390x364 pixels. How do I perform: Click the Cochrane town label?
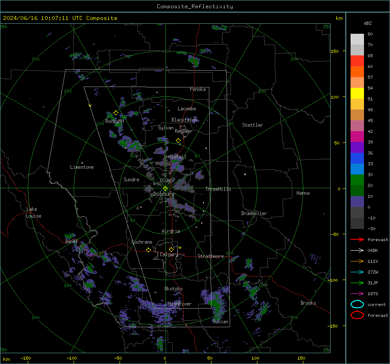142,242
